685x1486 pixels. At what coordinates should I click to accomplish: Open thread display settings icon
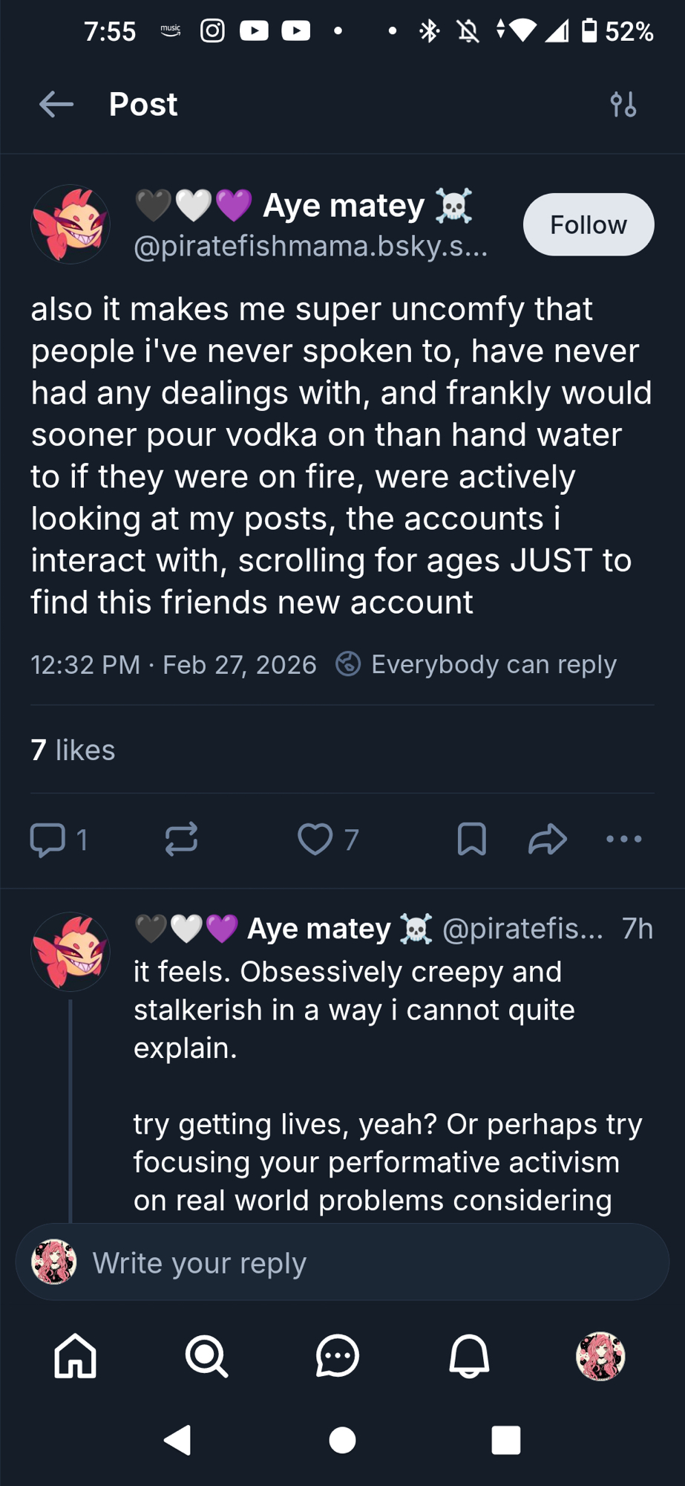623,105
